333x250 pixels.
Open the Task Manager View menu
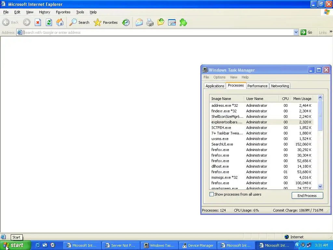[x=233, y=77]
